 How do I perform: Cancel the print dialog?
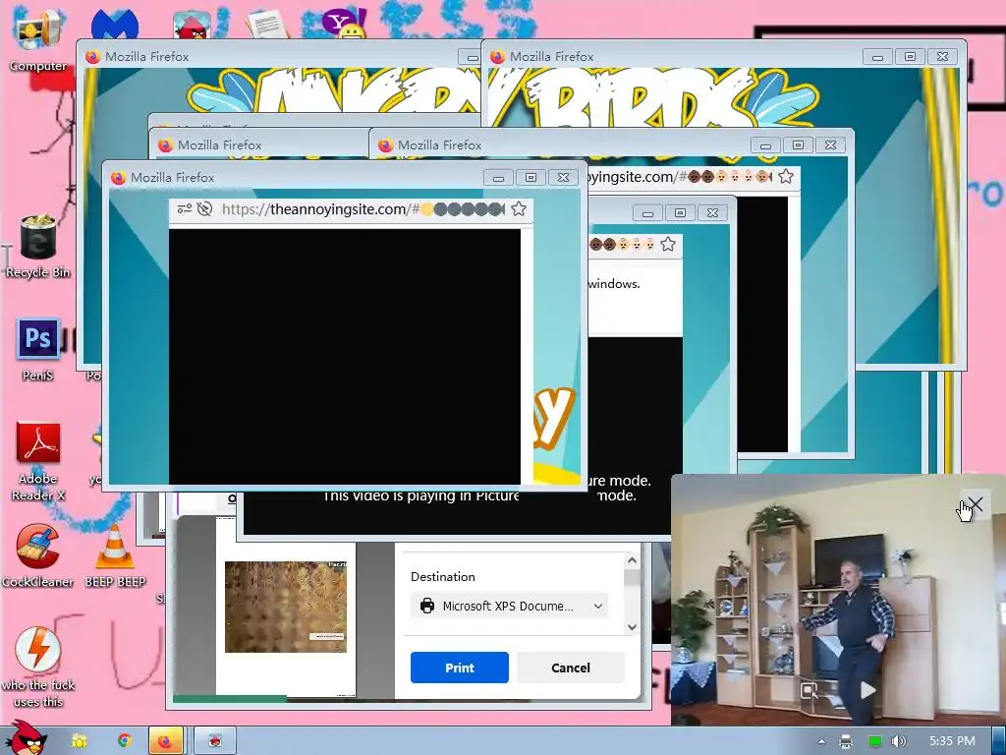[x=571, y=668]
